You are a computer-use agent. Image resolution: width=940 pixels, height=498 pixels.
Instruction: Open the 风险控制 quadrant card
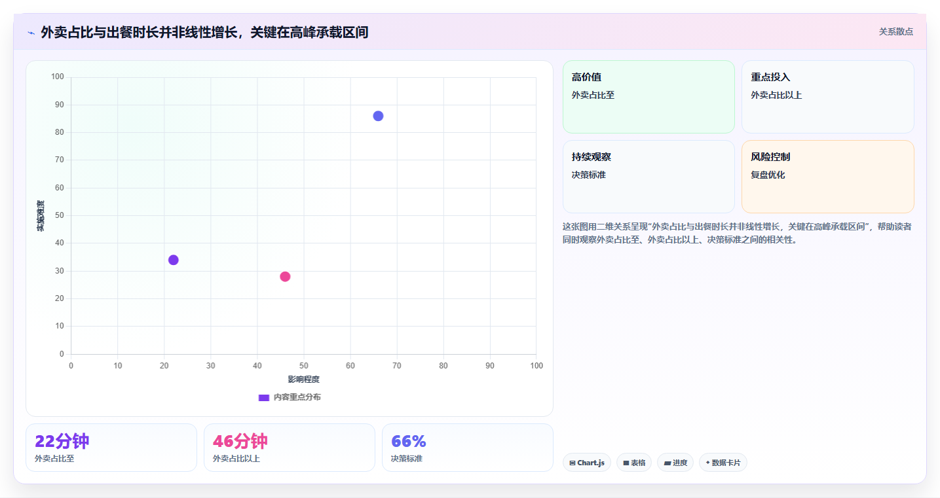coord(827,177)
